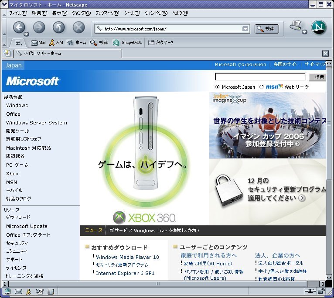Open the ツール(T) menu

point(132,13)
